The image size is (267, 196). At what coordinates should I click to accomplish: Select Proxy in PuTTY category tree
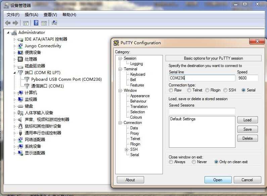click(135, 133)
